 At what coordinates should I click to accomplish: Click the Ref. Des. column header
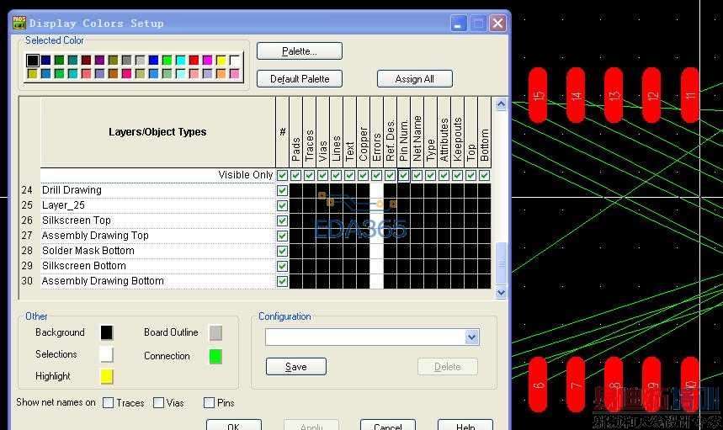(x=390, y=133)
